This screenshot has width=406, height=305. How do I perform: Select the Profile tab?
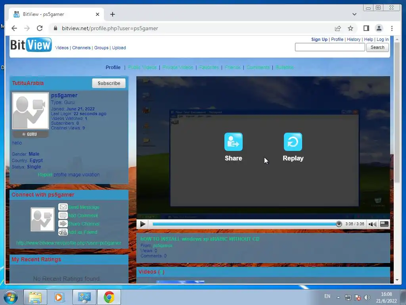[x=113, y=68]
